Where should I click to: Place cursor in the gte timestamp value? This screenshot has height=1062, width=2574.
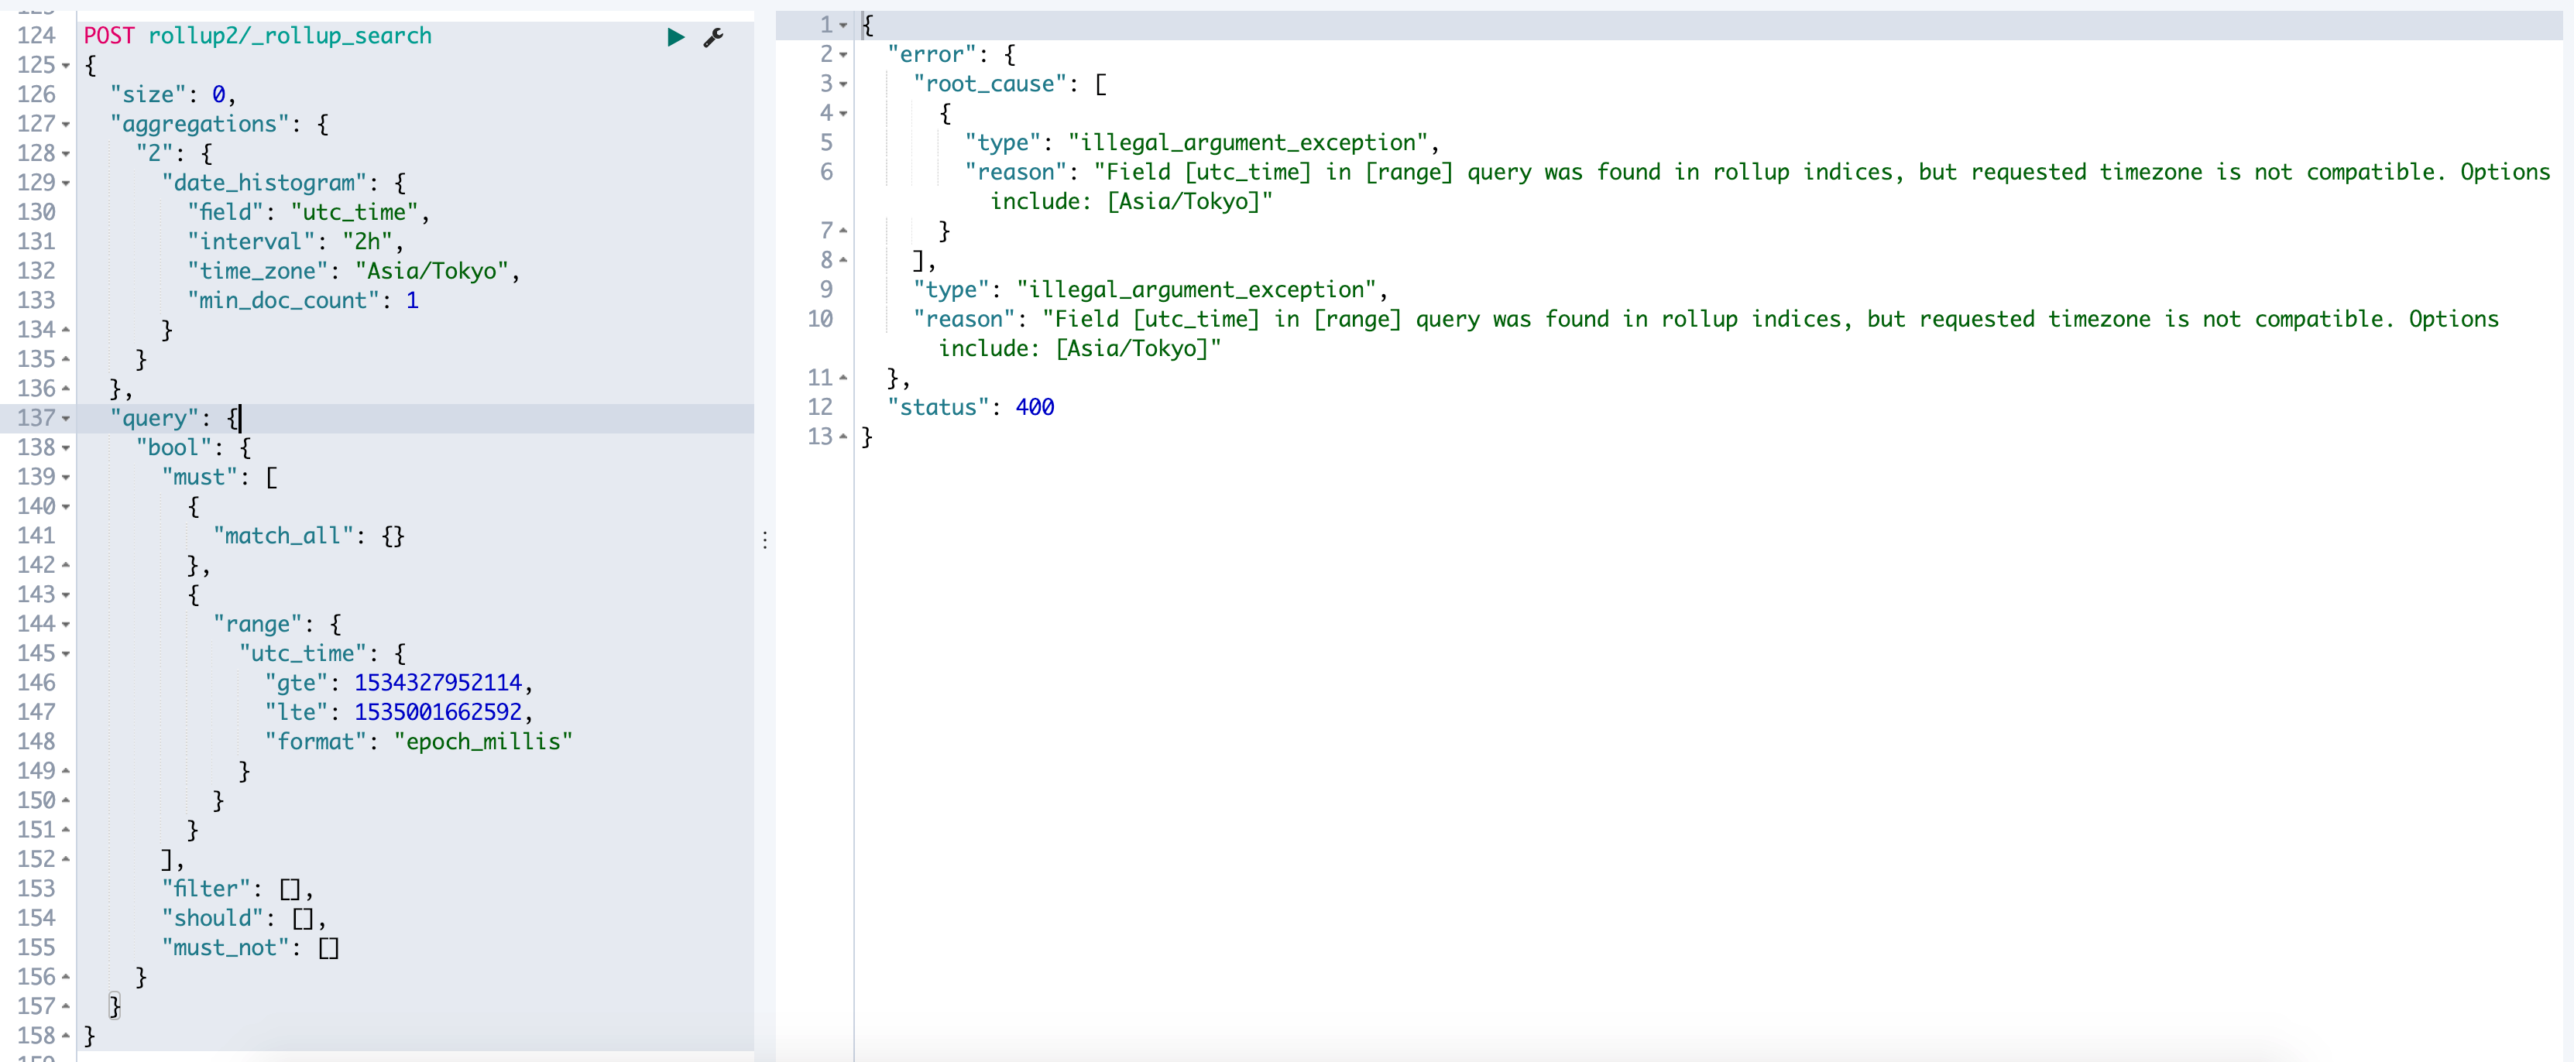(x=438, y=683)
